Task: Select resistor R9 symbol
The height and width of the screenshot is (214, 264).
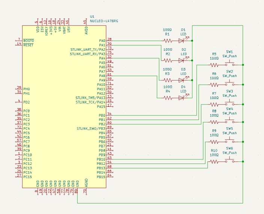Action: click(214, 142)
